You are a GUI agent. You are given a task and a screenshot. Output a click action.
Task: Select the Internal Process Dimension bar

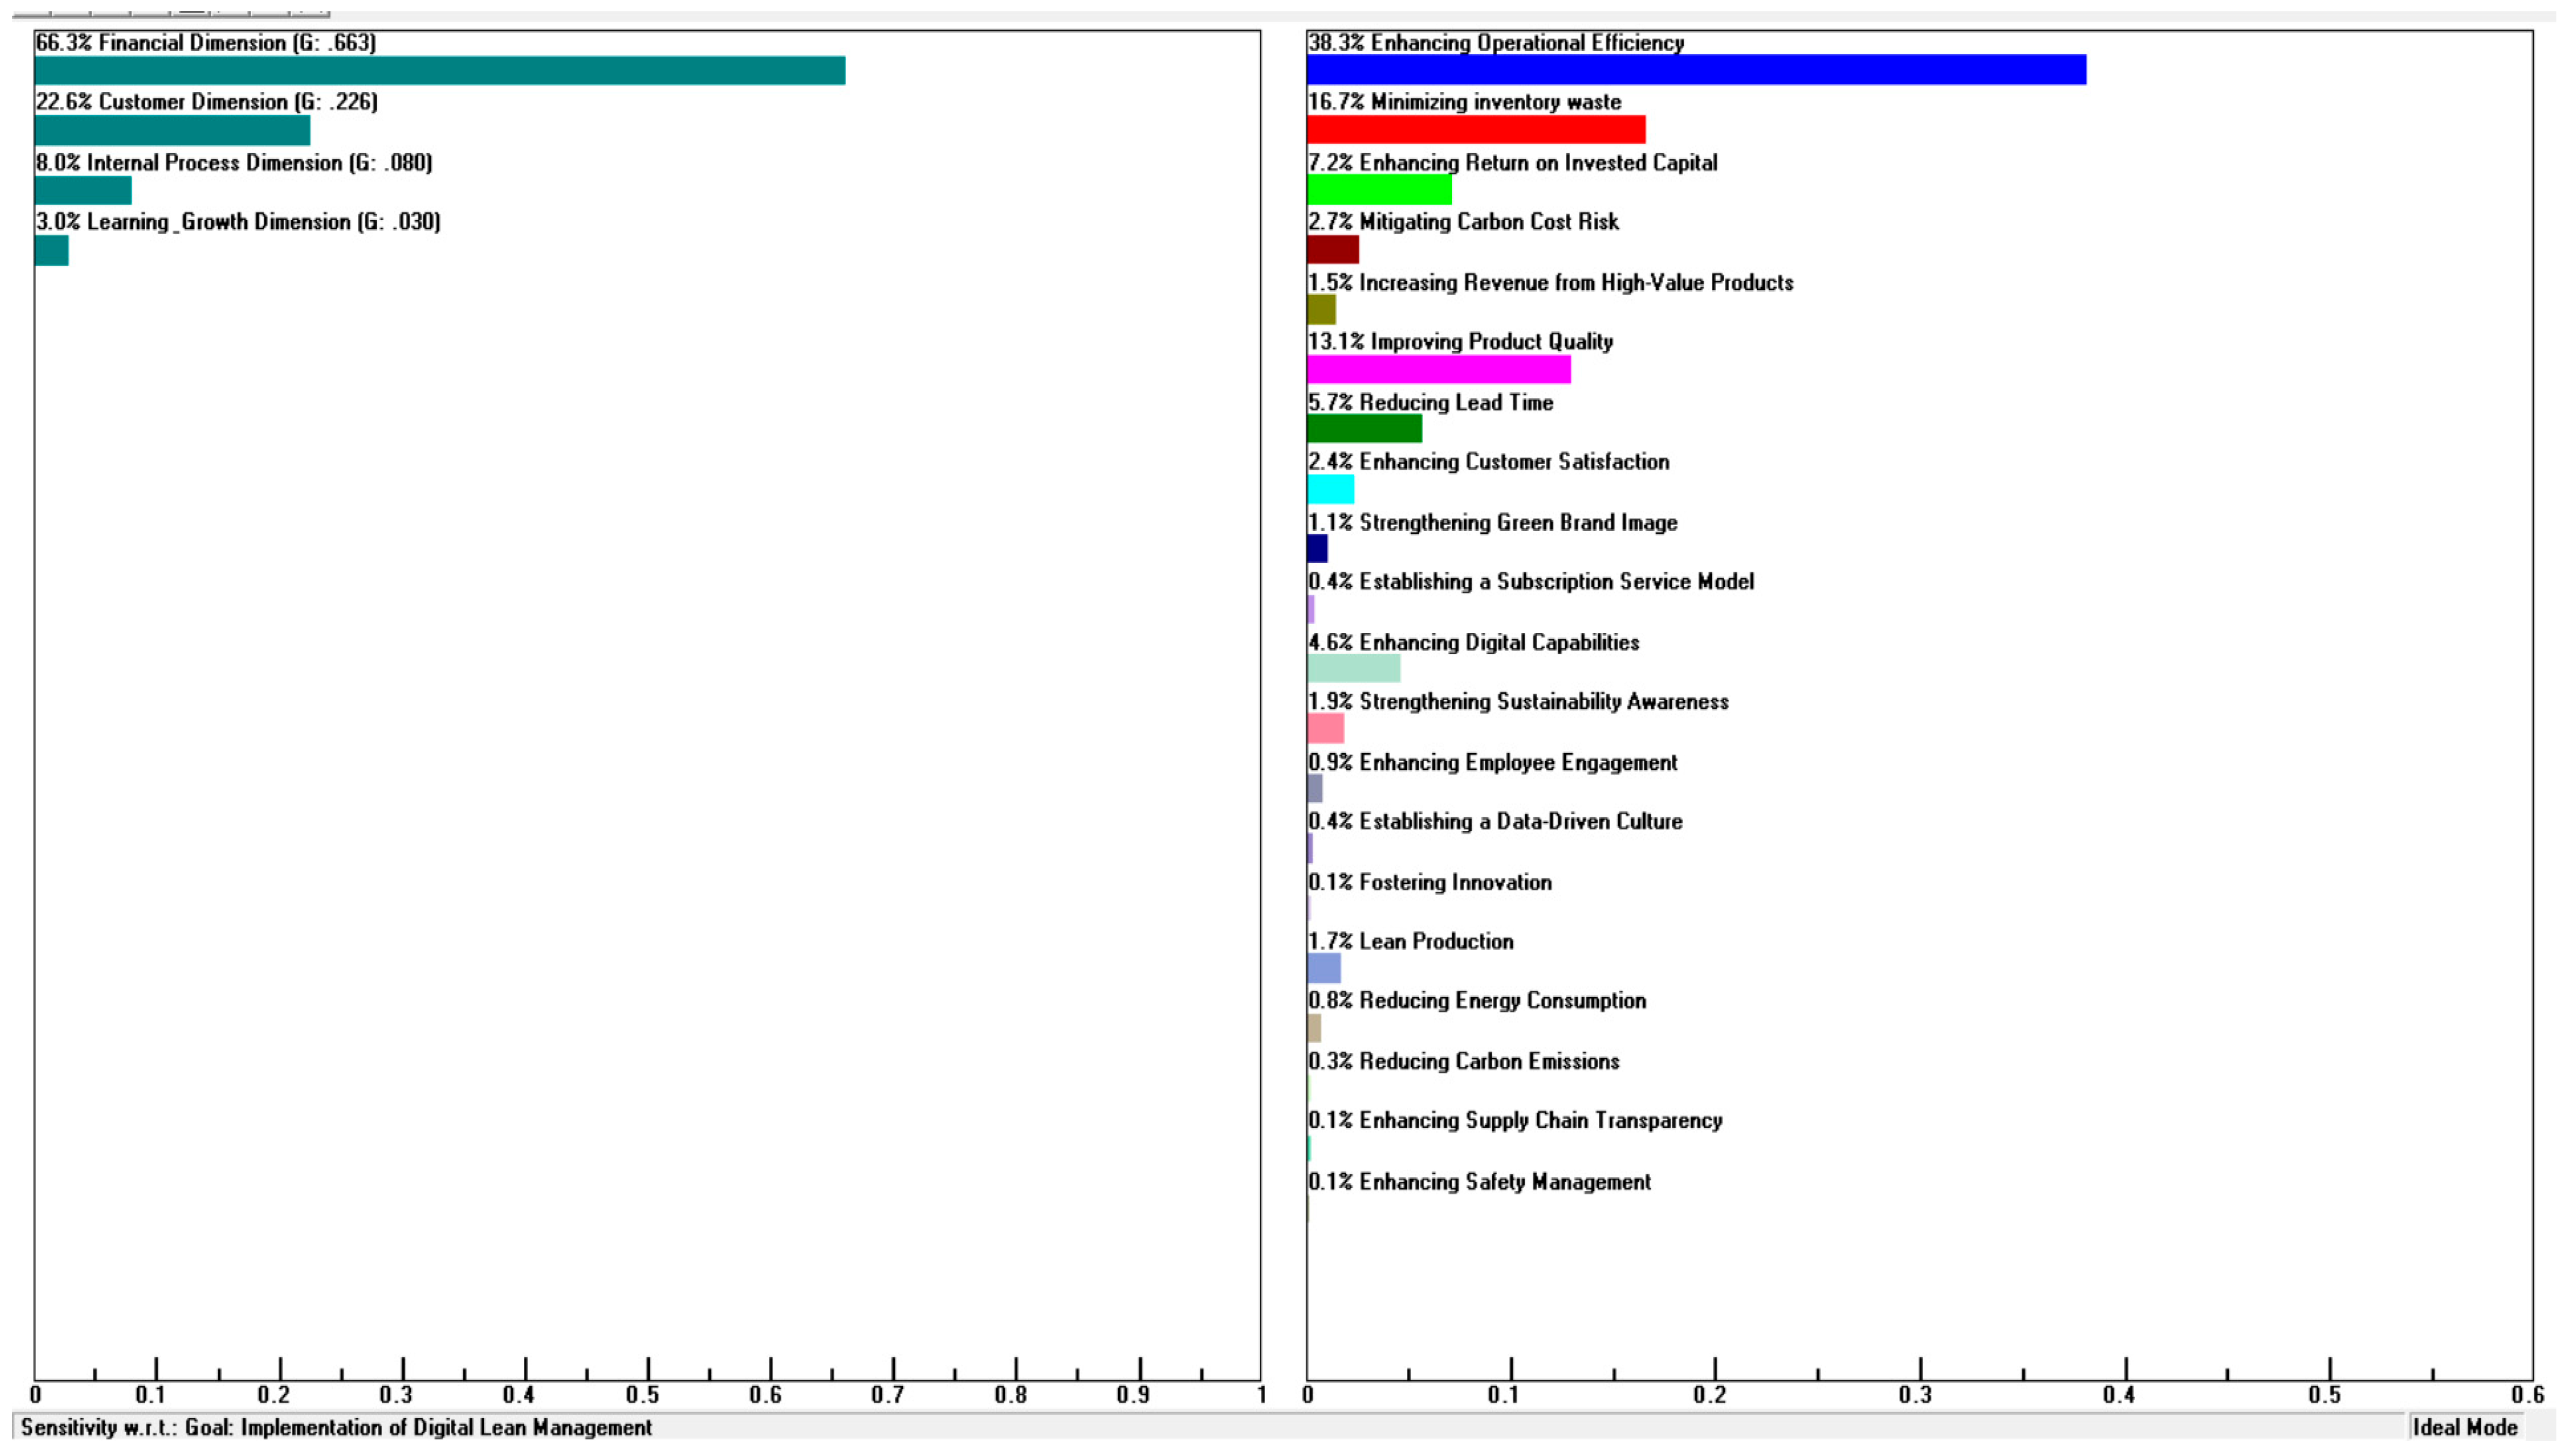click(83, 190)
